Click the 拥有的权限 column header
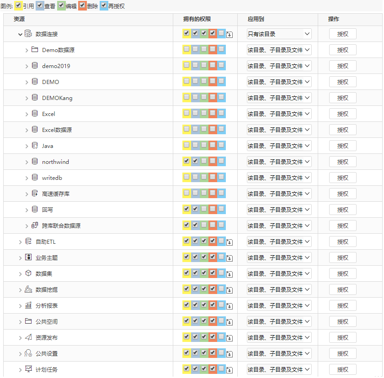 (x=197, y=19)
